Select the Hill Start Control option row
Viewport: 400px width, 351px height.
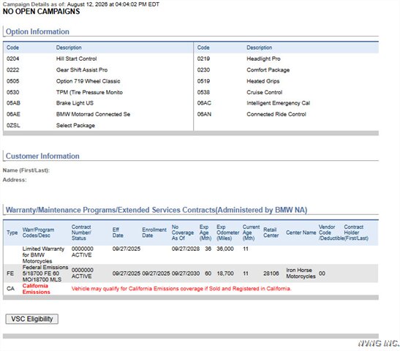click(98, 58)
